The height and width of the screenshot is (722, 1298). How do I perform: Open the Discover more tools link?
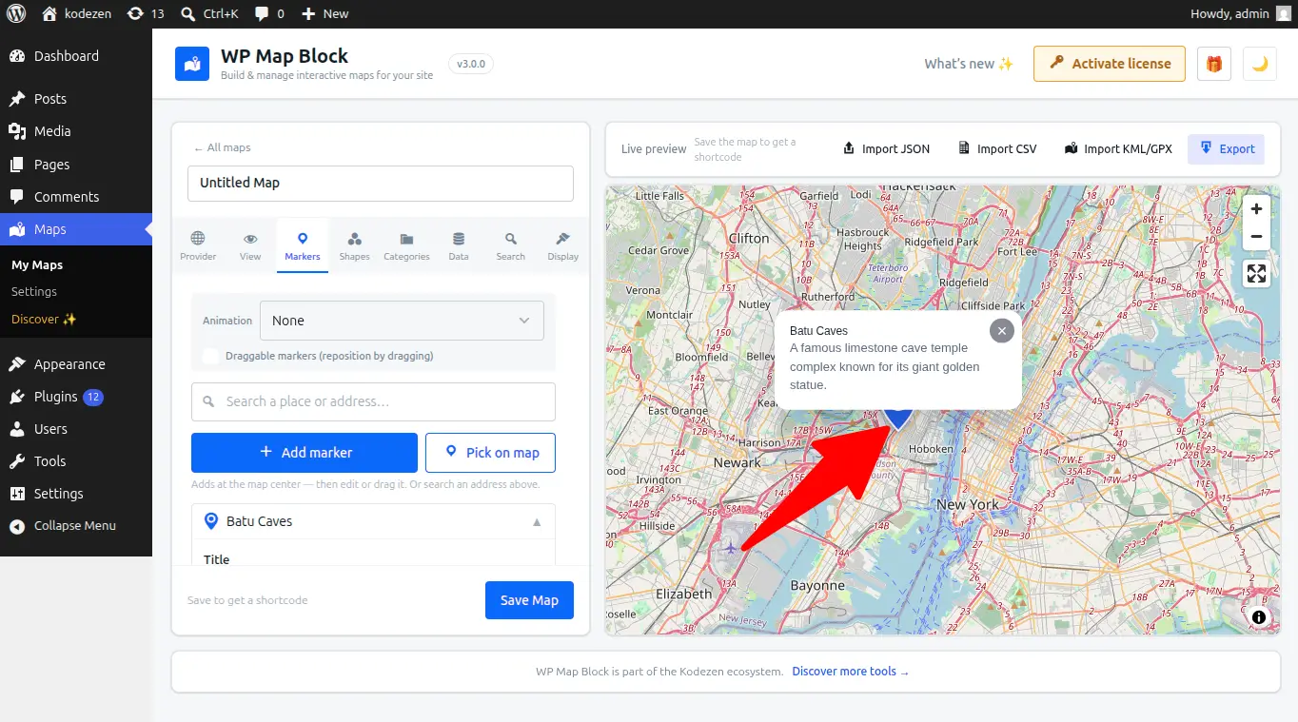851,672
